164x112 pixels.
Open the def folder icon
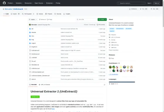30,29
